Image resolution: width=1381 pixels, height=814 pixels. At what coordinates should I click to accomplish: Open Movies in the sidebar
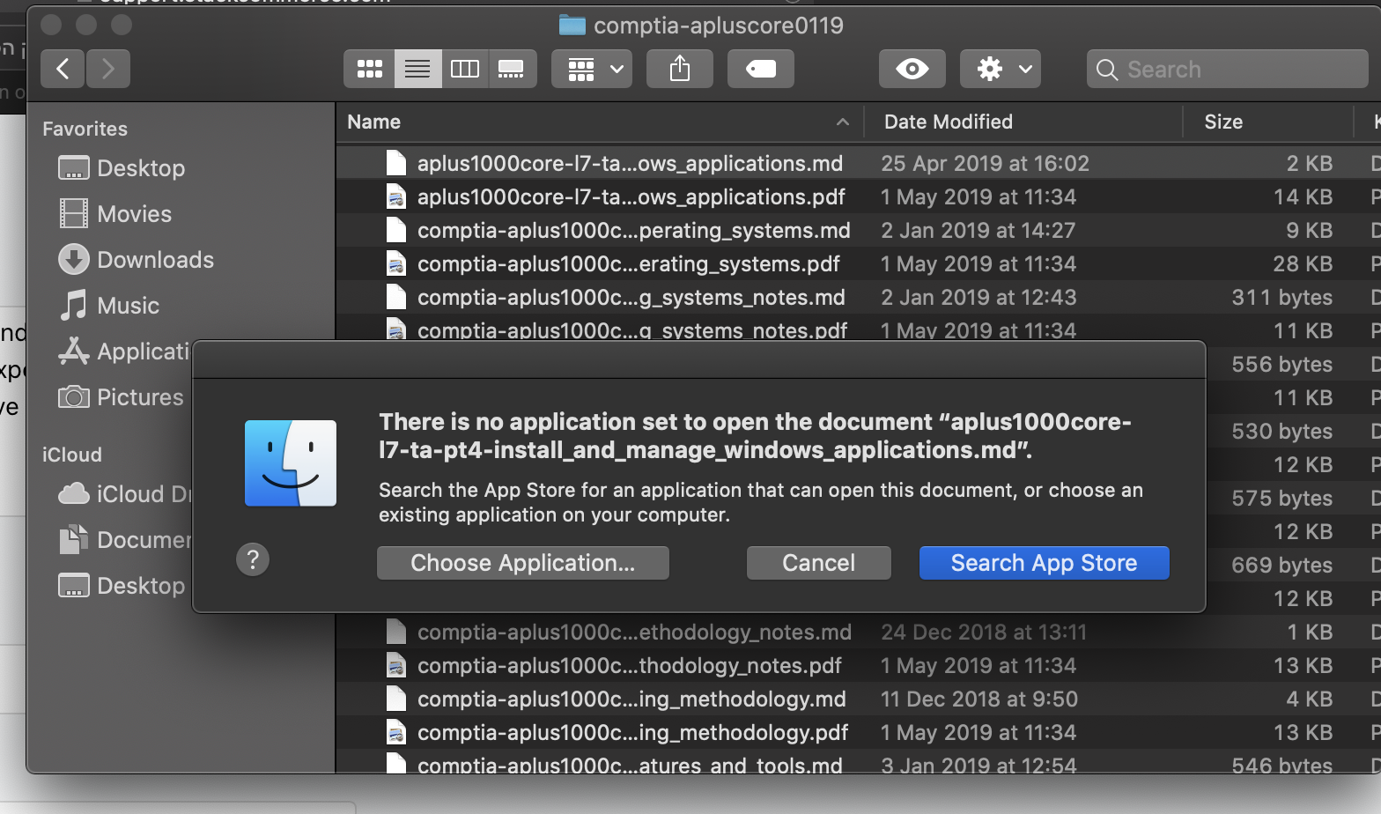click(114, 213)
